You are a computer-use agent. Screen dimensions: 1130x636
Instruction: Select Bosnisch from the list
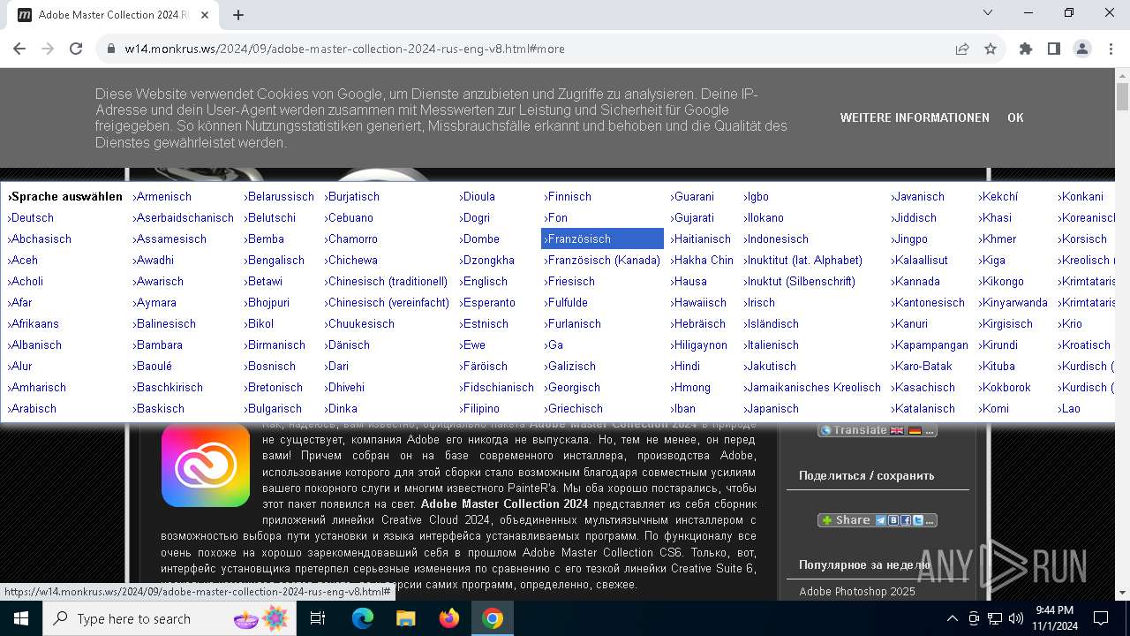point(270,366)
